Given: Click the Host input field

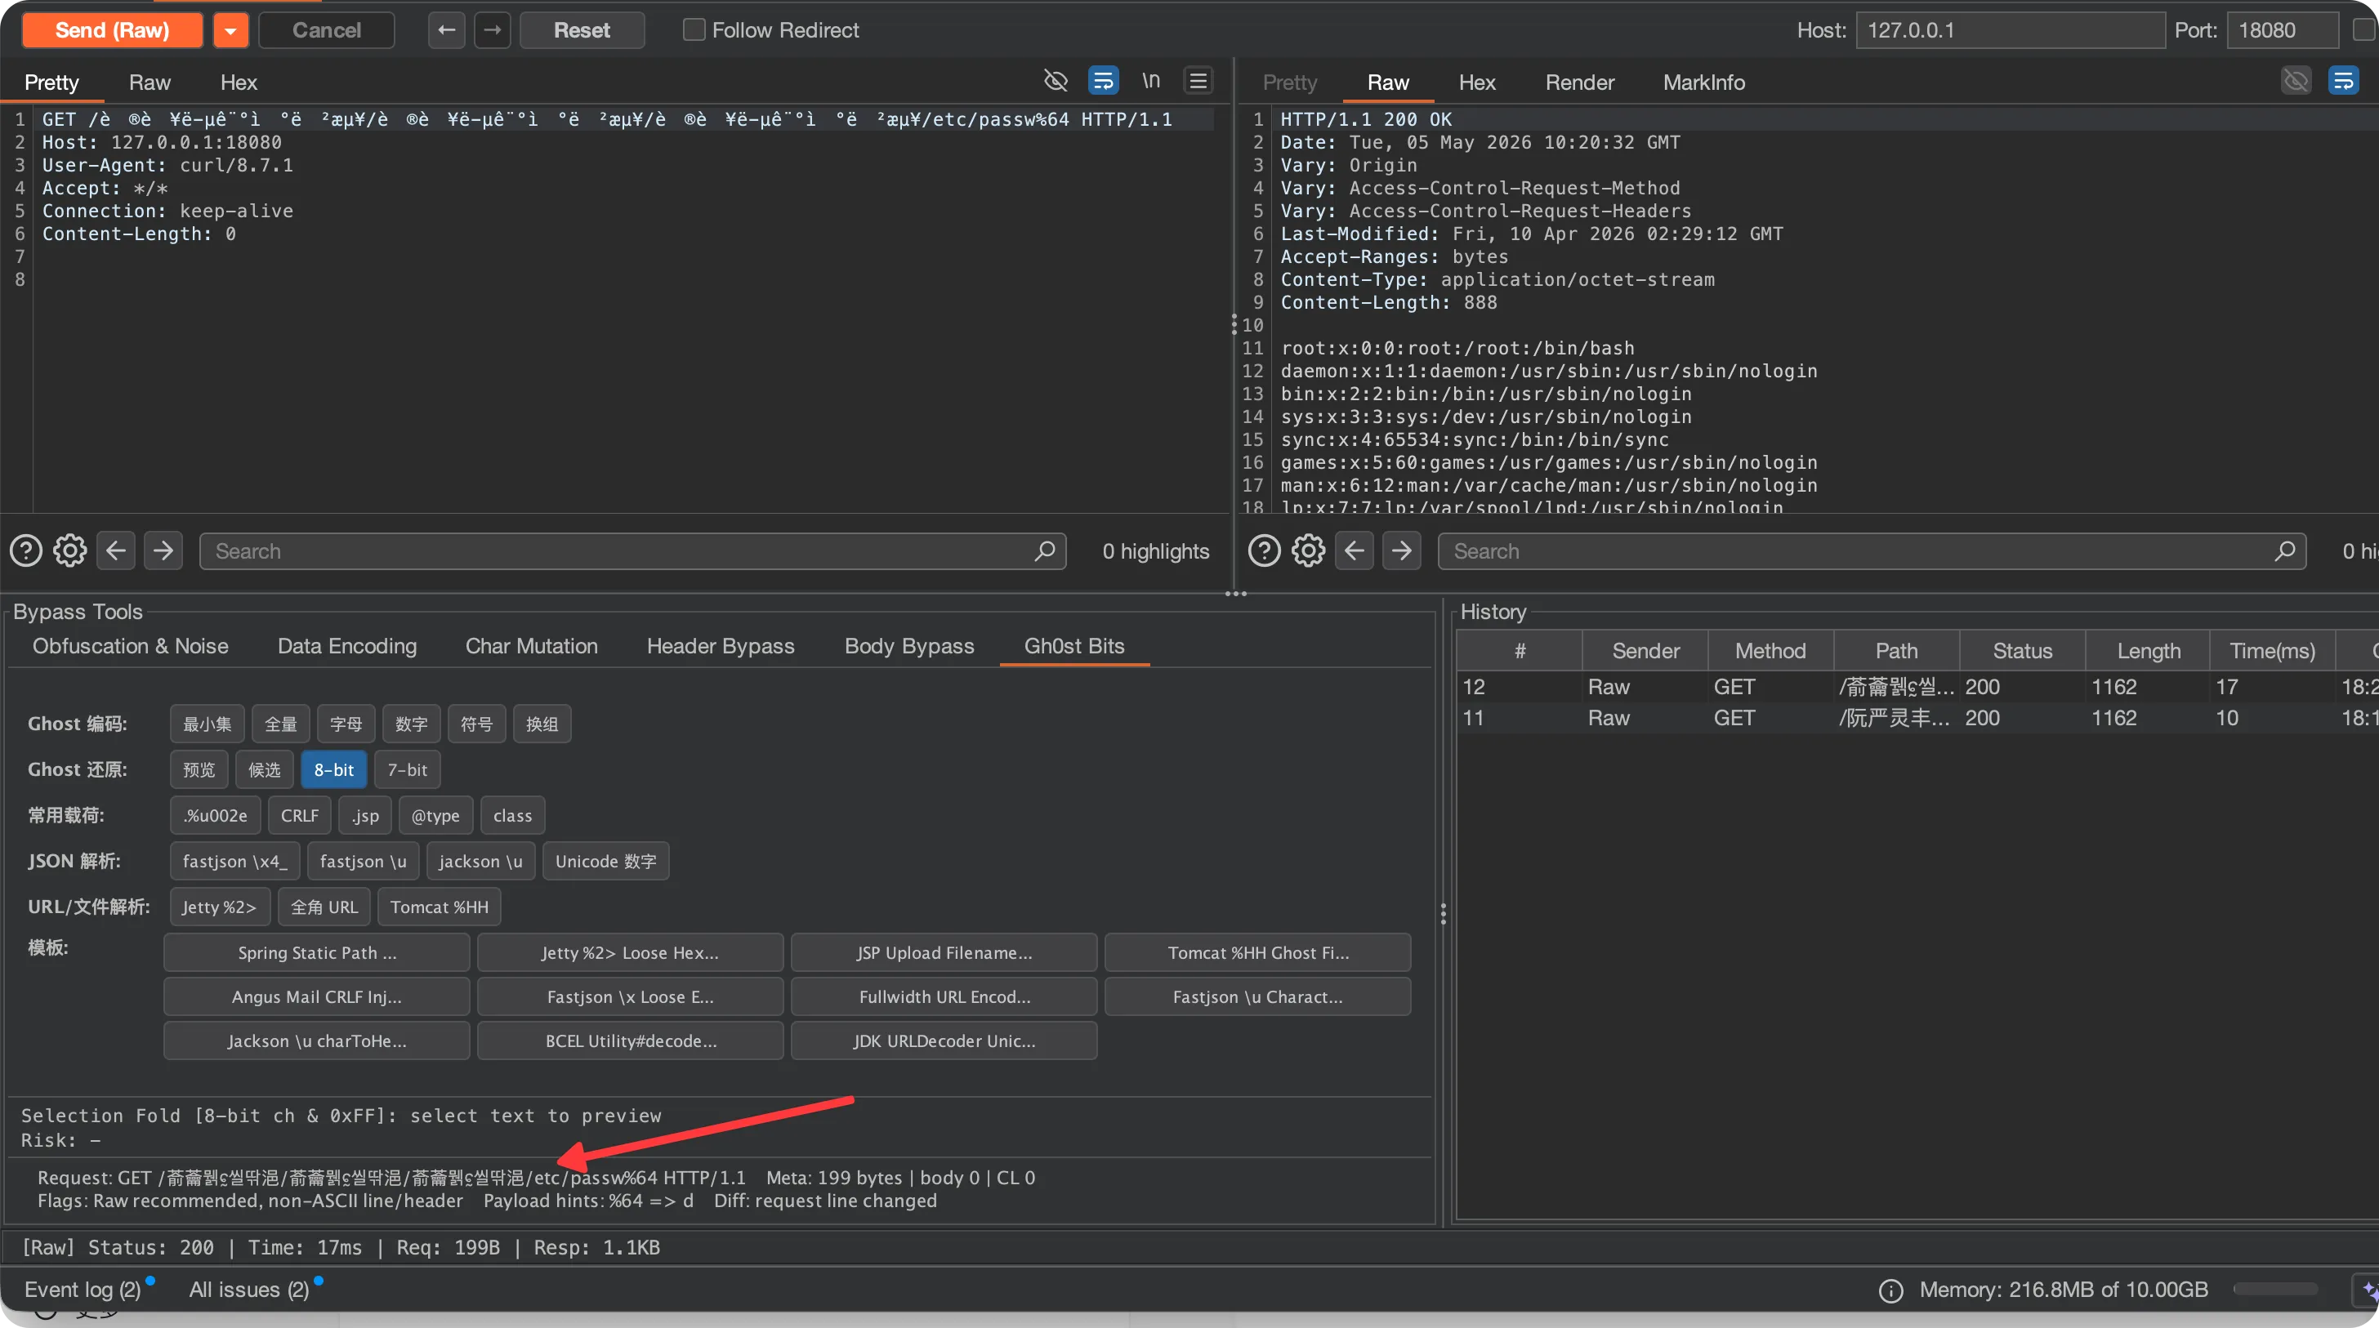Looking at the screenshot, I should pos(2010,29).
